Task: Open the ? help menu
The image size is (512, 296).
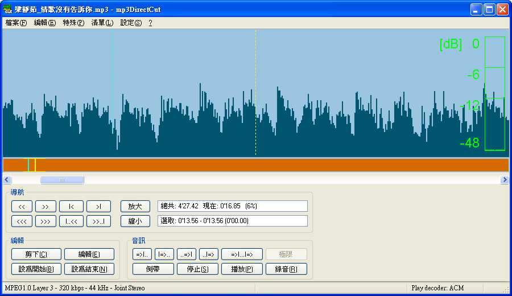Action: (150, 23)
